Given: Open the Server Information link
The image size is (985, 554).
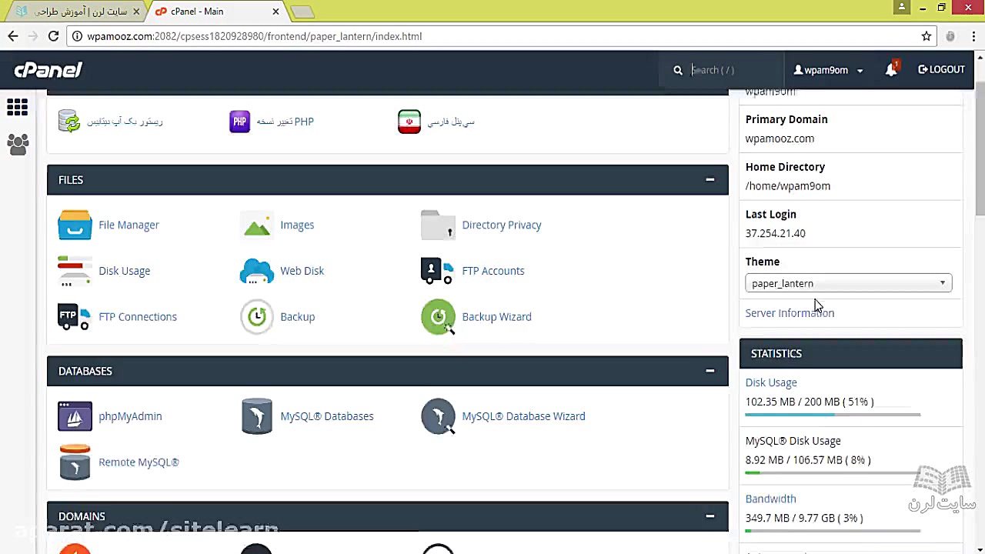Looking at the screenshot, I should (x=790, y=313).
